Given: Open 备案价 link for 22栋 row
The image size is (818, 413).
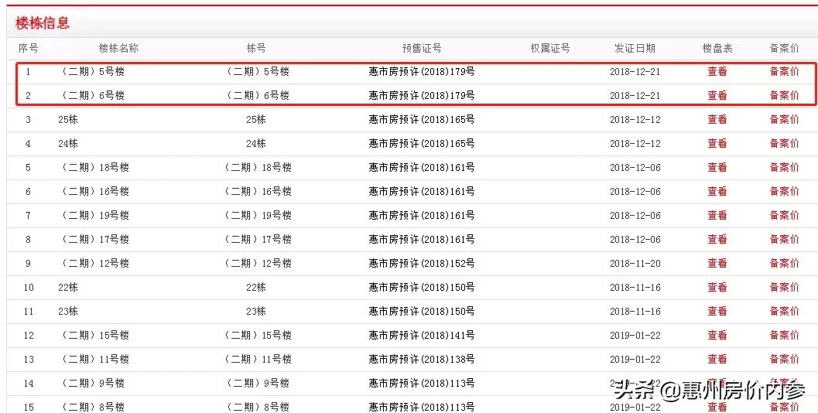Looking at the screenshot, I should click(784, 288).
